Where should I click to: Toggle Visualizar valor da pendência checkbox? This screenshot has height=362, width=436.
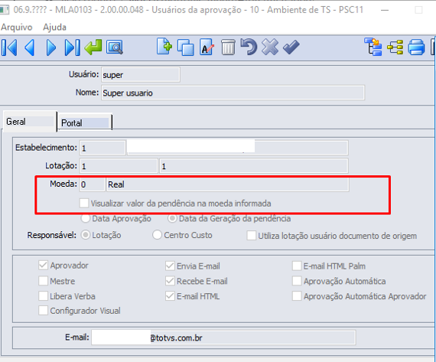tap(84, 203)
